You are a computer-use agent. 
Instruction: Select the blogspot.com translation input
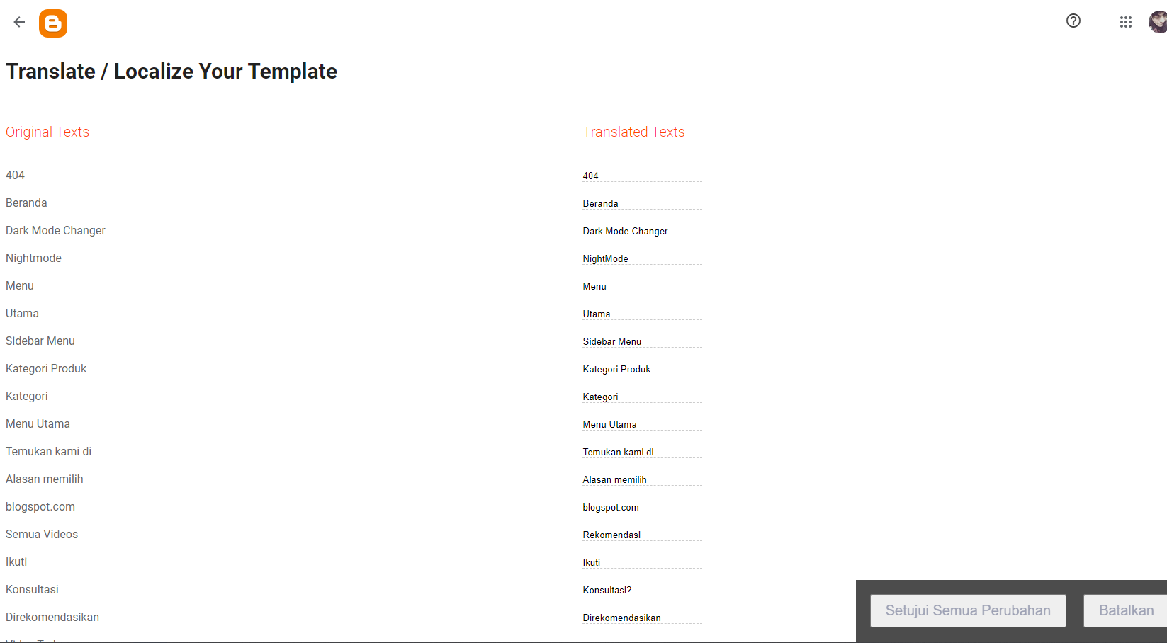(641, 507)
